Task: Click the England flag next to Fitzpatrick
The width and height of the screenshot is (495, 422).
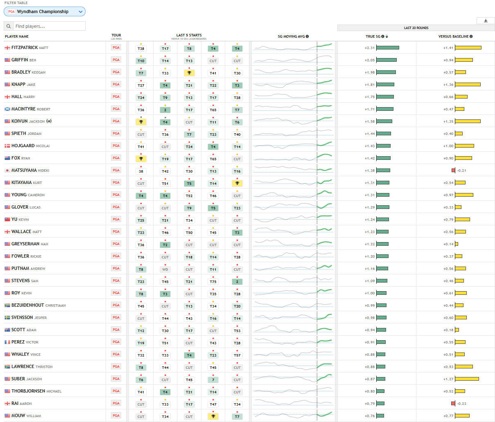Action: (x=7, y=48)
